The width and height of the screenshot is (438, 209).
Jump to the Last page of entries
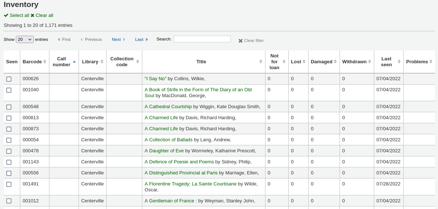[x=141, y=39]
